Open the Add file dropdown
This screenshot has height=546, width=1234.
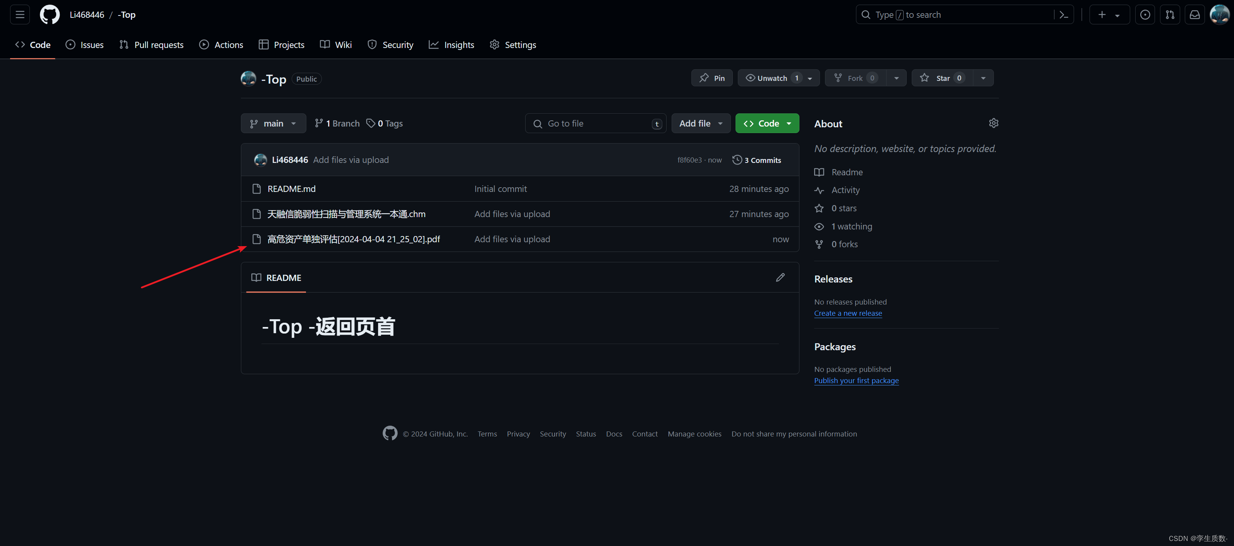(700, 123)
